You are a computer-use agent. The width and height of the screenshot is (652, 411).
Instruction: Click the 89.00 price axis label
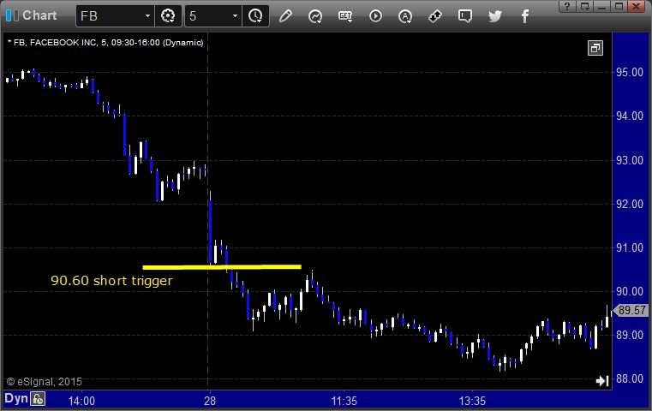tap(630, 336)
